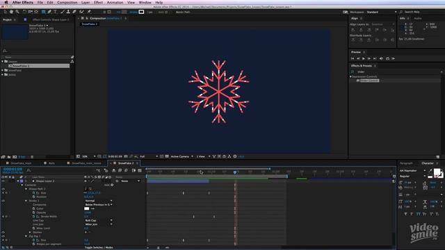The image size is (445, 250).
Task: Jump to first frame in Preview panel
Action: 353,58
